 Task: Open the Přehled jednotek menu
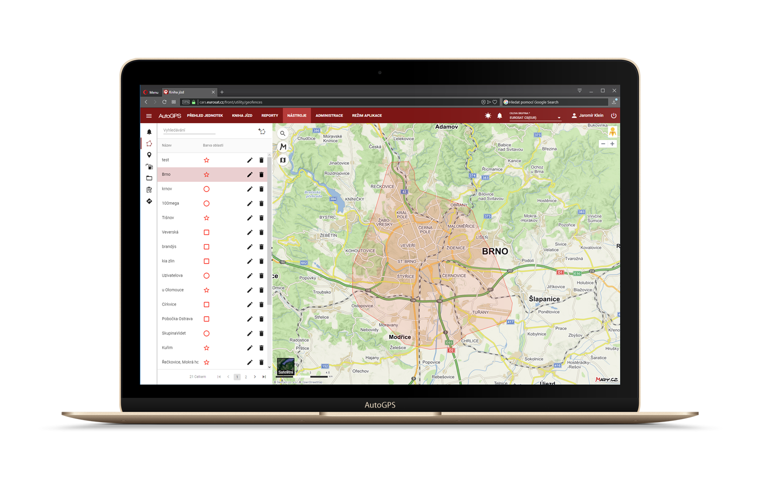point(205,116)
